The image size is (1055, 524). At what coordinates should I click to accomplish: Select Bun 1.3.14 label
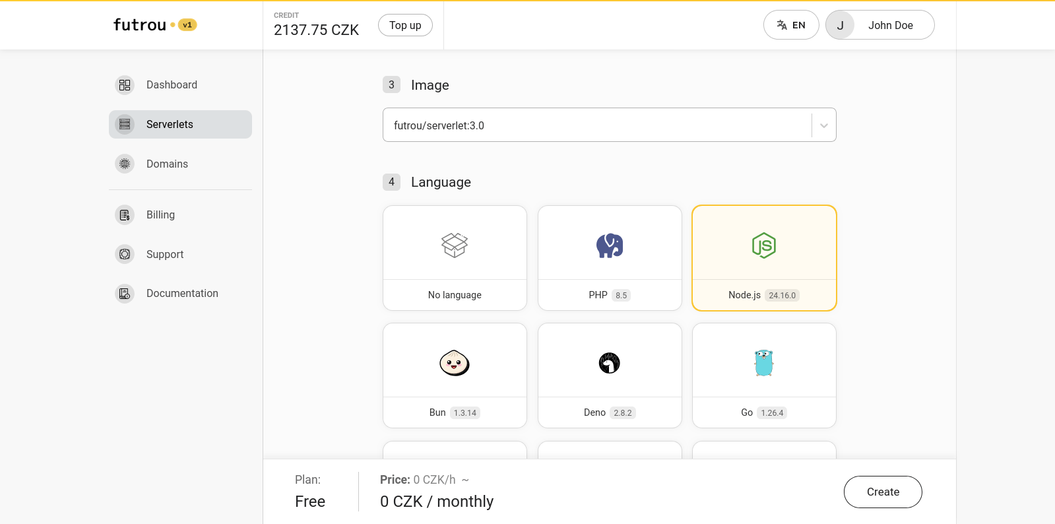pyautogui.click(x=455, y=412)
